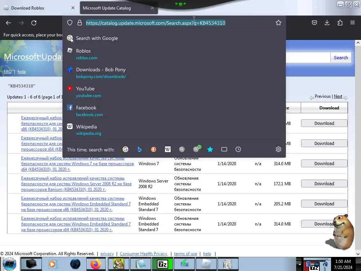Open the terms of use link

[185, 253]
